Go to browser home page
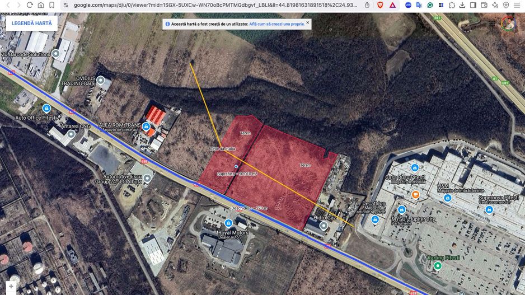Screen dimensions: 525x295 click(41, 5)
